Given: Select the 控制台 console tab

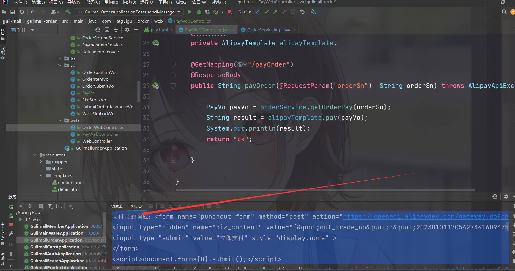Looking at the screenshot, I should click(136, 206).
